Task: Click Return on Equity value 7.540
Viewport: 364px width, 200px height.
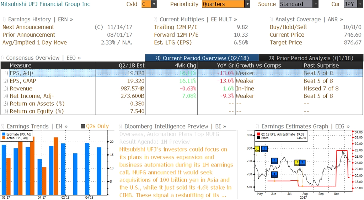Action: pyautogui.click(x=137, y=111)
